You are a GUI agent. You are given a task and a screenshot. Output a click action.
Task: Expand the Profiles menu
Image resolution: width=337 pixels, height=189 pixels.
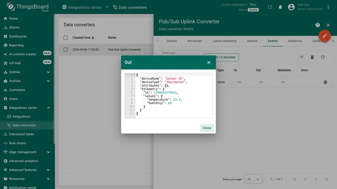click(48, 81)
